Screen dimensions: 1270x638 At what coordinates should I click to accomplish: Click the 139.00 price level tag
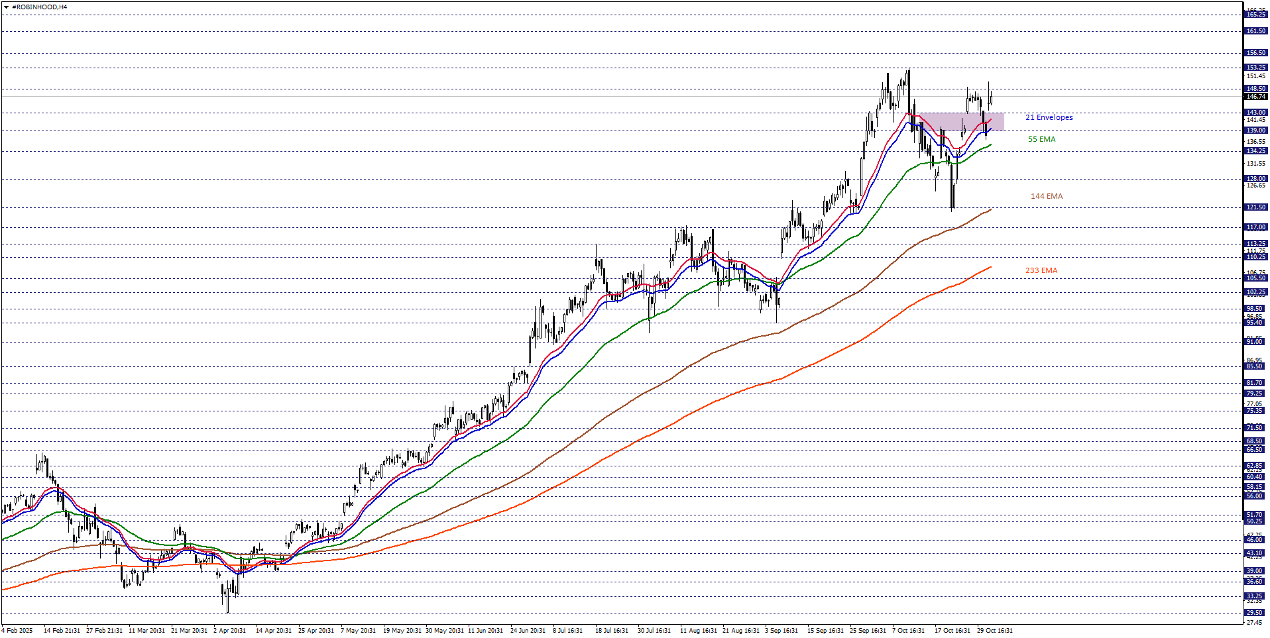point(1255,131)
